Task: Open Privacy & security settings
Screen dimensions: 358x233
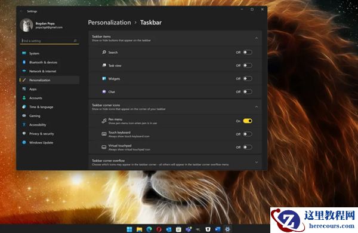Action: [x=50, y=134]
